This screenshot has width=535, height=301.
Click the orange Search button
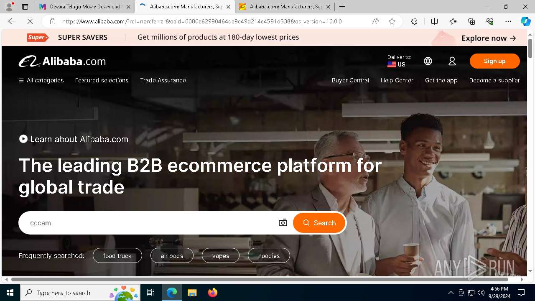coord(319,223)
